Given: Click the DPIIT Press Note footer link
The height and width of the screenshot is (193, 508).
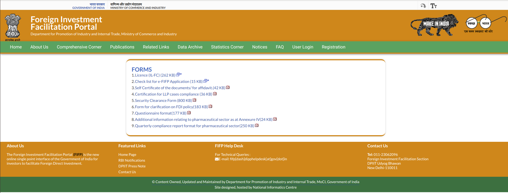Looking at the screenshot, I should click(x=132, y=166).
